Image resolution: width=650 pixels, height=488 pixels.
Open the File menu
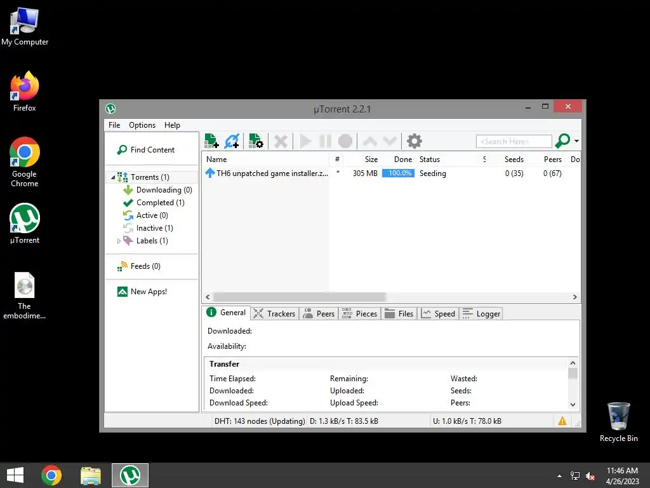tap(114, 125)
